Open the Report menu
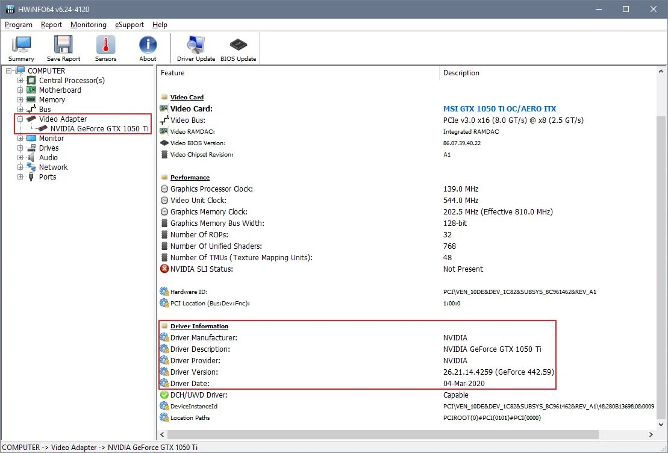Image resolution: width=668 pixels, height=453 pixels. (51, 25)
